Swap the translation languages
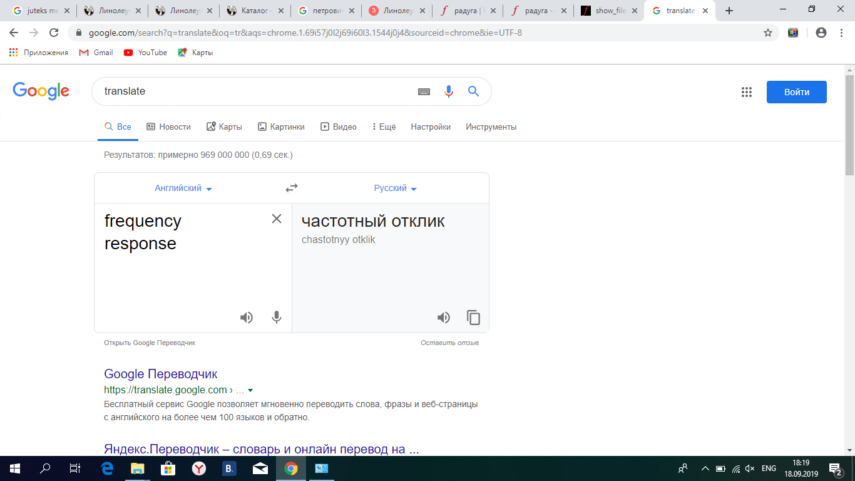Image resolution: width=855 pixels, height=481 pixels. click(x=292, y=188)
